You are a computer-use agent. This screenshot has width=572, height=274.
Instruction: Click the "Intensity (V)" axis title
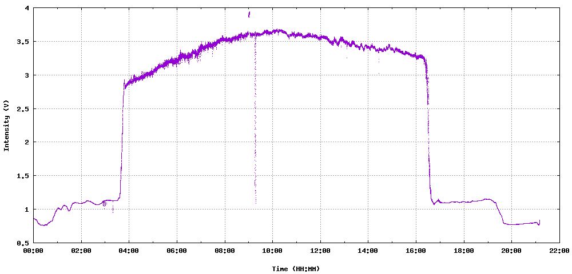click(6, 125)
